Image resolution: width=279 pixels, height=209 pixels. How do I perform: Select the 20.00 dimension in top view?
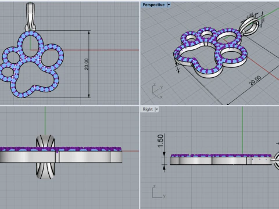point(87,64)
